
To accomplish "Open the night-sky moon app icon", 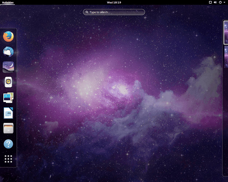I will (8, 67).
